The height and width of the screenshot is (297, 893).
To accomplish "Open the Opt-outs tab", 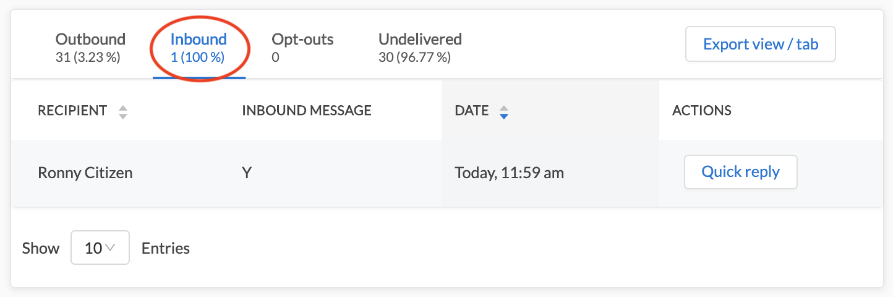I will pos(302,48).
